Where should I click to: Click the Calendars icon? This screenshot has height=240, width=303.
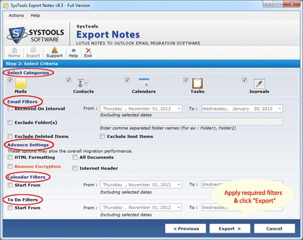coord(144,83)
